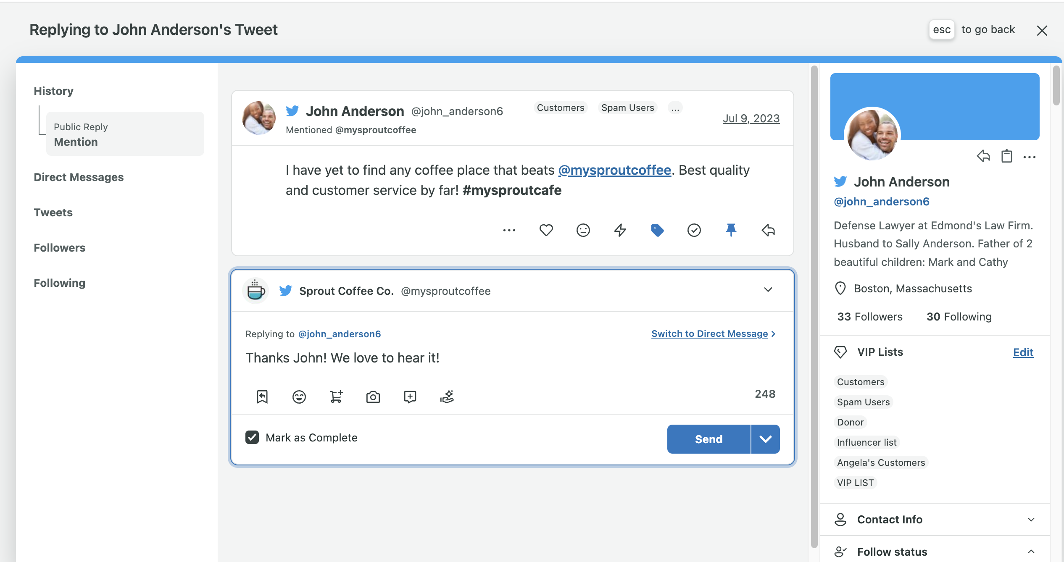Click John Anderson's profile photo in side panel
The height and width of the screenshot is (562, 1064).
[x=872, y=134]
